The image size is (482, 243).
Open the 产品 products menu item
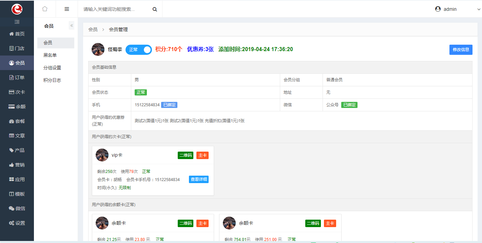coord(17,150)
